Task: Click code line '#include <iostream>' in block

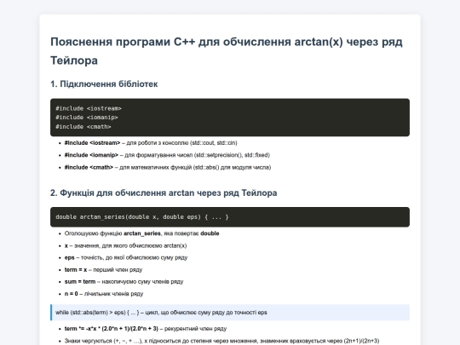Action: point(89,108)
